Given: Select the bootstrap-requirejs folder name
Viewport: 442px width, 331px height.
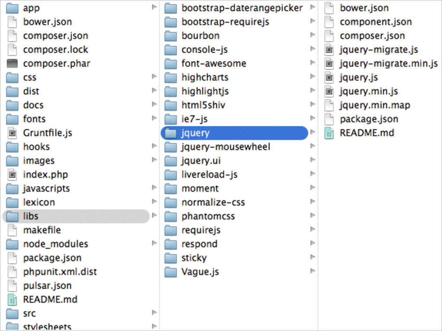Looking at the screenshot, I should pyautogui.click(x=225, y=22).
